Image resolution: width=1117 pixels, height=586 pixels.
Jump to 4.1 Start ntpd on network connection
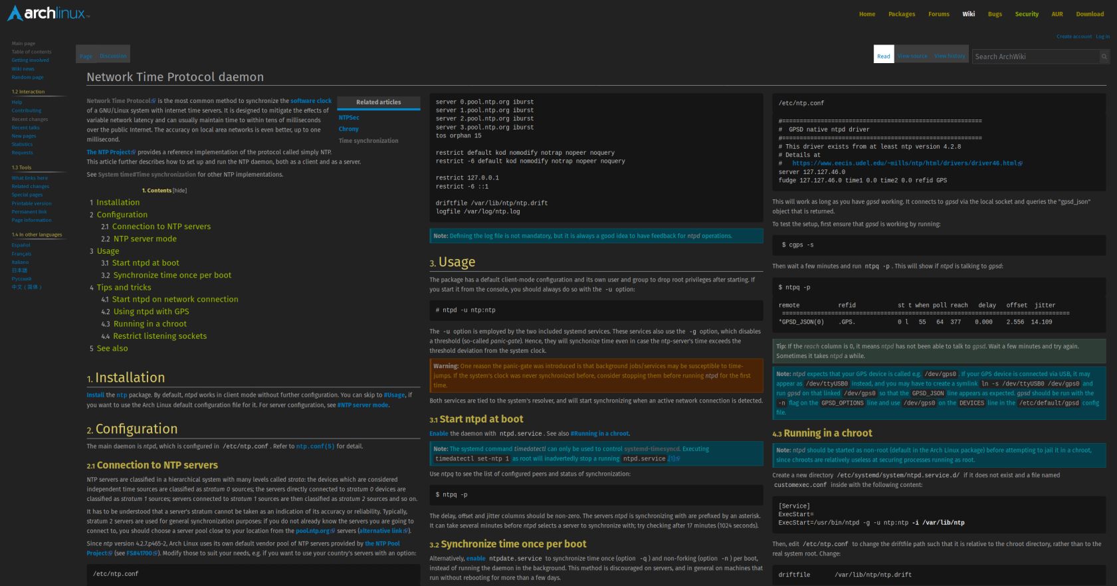pyautogui.click(x=169, y=300)
